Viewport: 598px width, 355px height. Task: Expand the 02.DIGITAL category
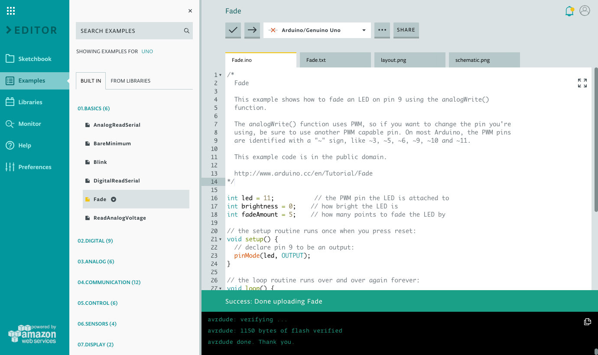click(x=95, y=241)
